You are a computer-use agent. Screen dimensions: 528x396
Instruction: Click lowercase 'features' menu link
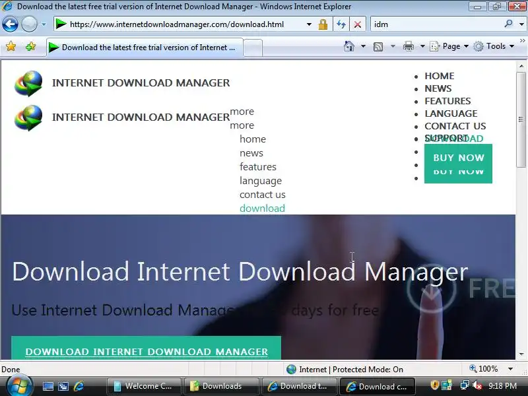point(257,167)
